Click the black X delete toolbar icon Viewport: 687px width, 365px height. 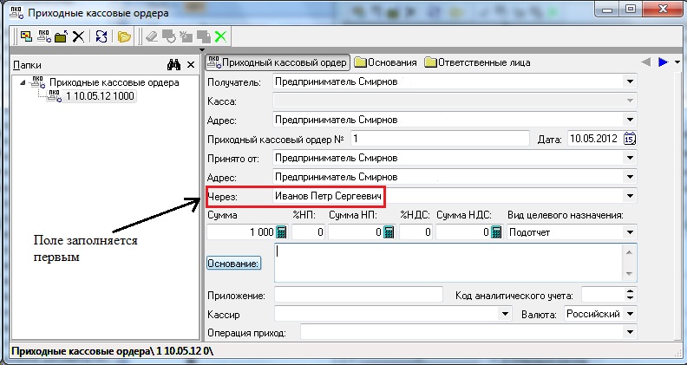click(x=78, y=36)
